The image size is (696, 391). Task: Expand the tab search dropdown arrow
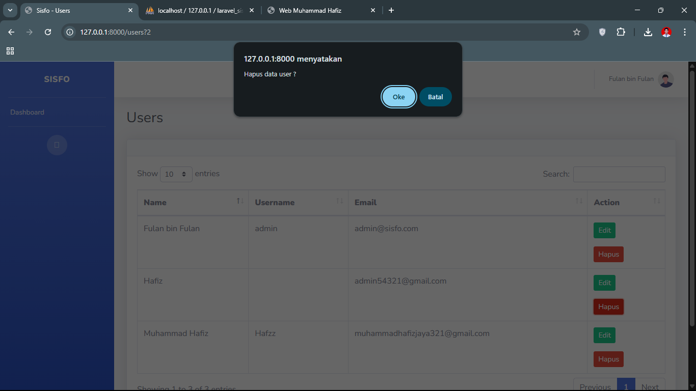pos(10,10)
